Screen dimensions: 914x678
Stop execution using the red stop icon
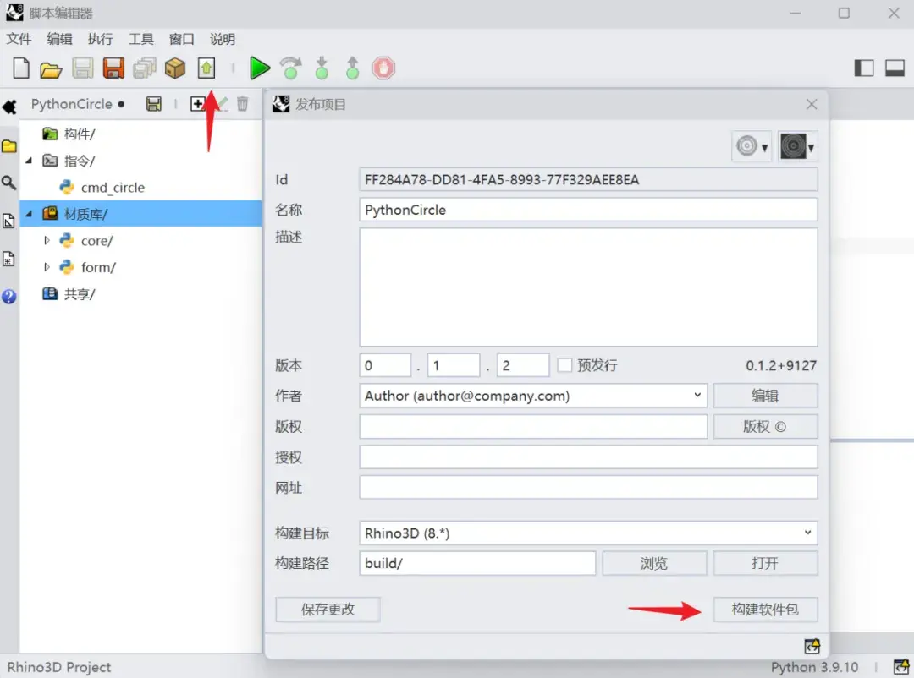click(x=383, y=68)
